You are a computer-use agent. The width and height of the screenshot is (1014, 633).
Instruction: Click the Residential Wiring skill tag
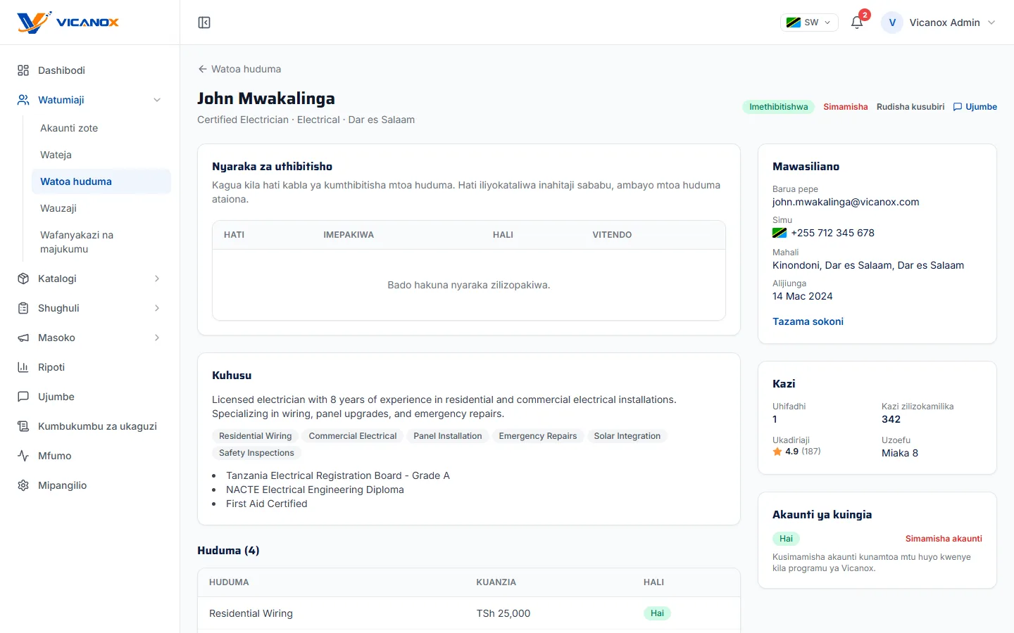[255, 436]
